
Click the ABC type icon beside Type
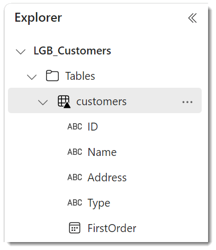75,202
